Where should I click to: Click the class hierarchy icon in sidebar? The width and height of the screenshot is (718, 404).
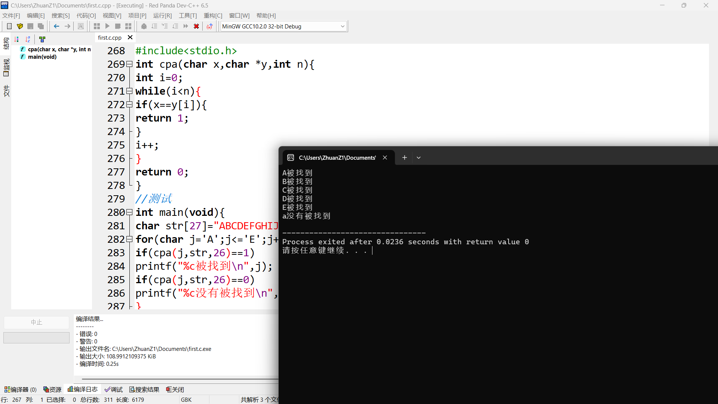tap(42, 39)
